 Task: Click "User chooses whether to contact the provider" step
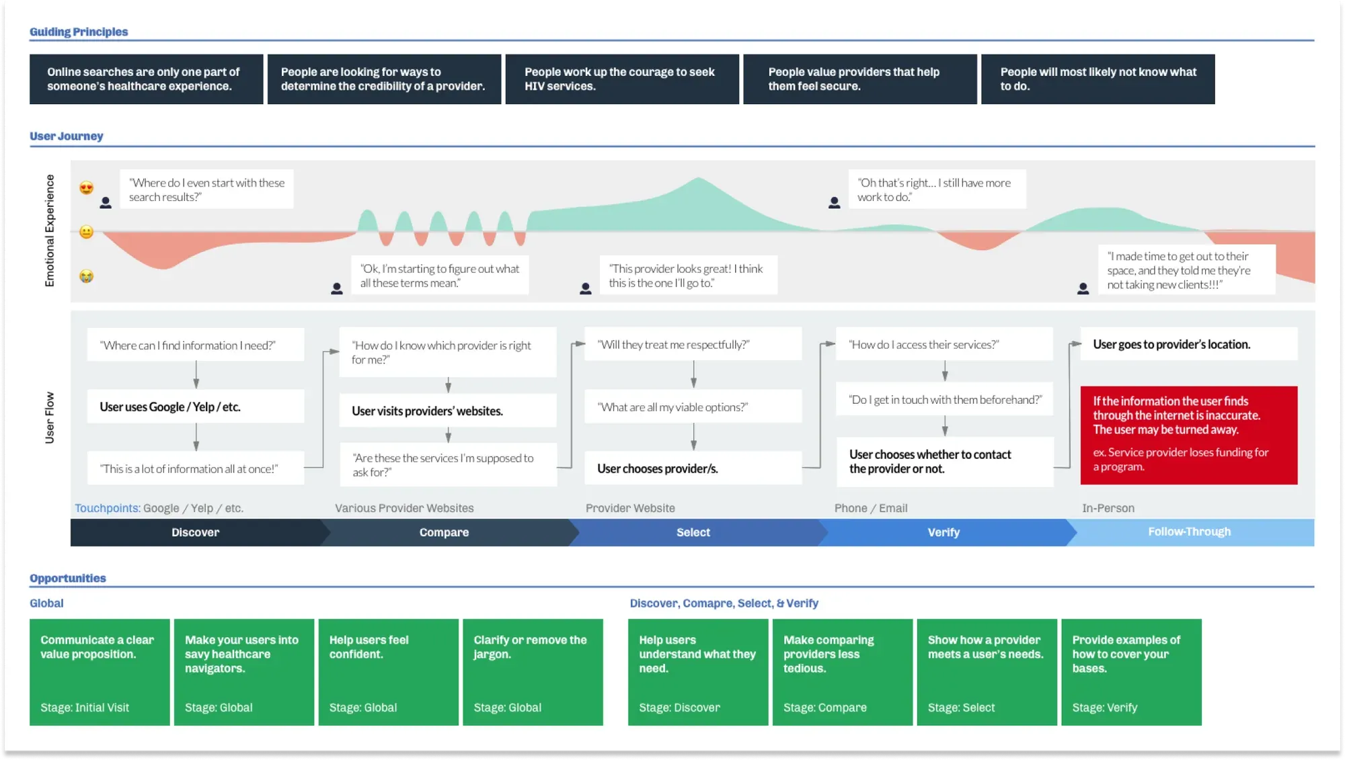click(945, 462)
